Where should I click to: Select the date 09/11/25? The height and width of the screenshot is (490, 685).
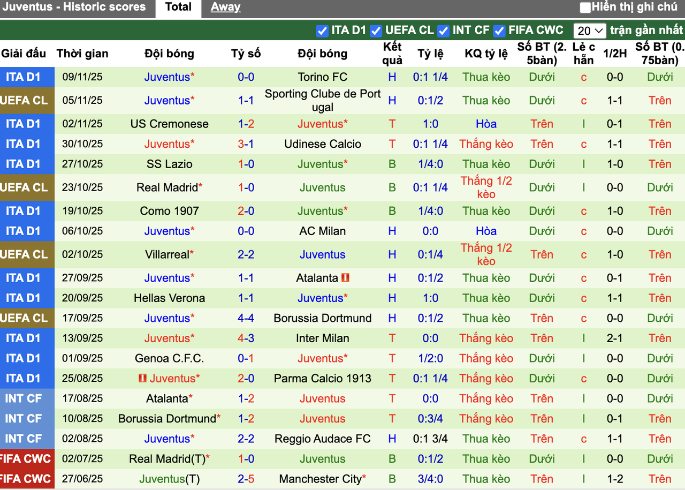(82, 77)
